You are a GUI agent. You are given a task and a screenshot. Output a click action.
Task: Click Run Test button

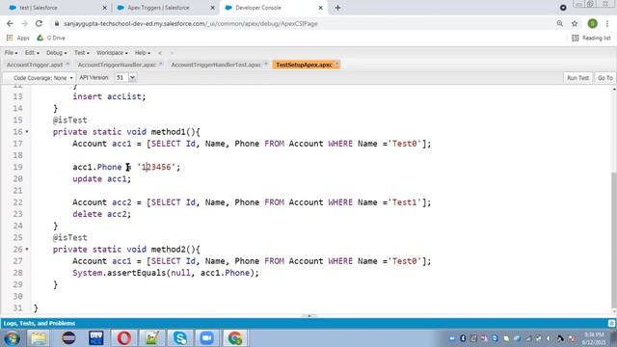point(577,78)
